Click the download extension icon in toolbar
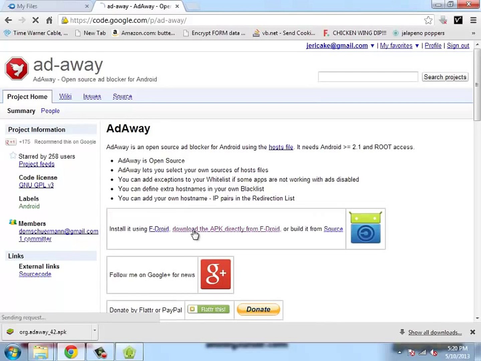Screen dimensions: 481x361 pos(443,20)
